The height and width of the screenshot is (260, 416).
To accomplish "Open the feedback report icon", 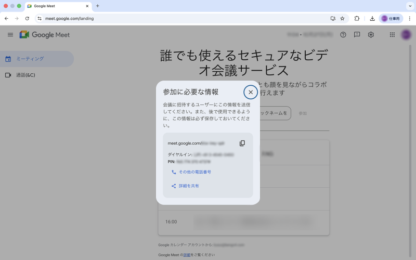I will click(357, 35).
